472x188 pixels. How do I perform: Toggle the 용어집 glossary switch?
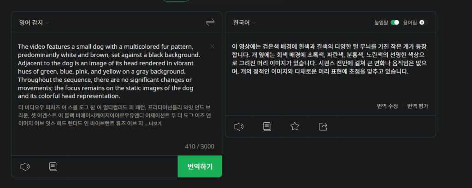click(423, 23)
